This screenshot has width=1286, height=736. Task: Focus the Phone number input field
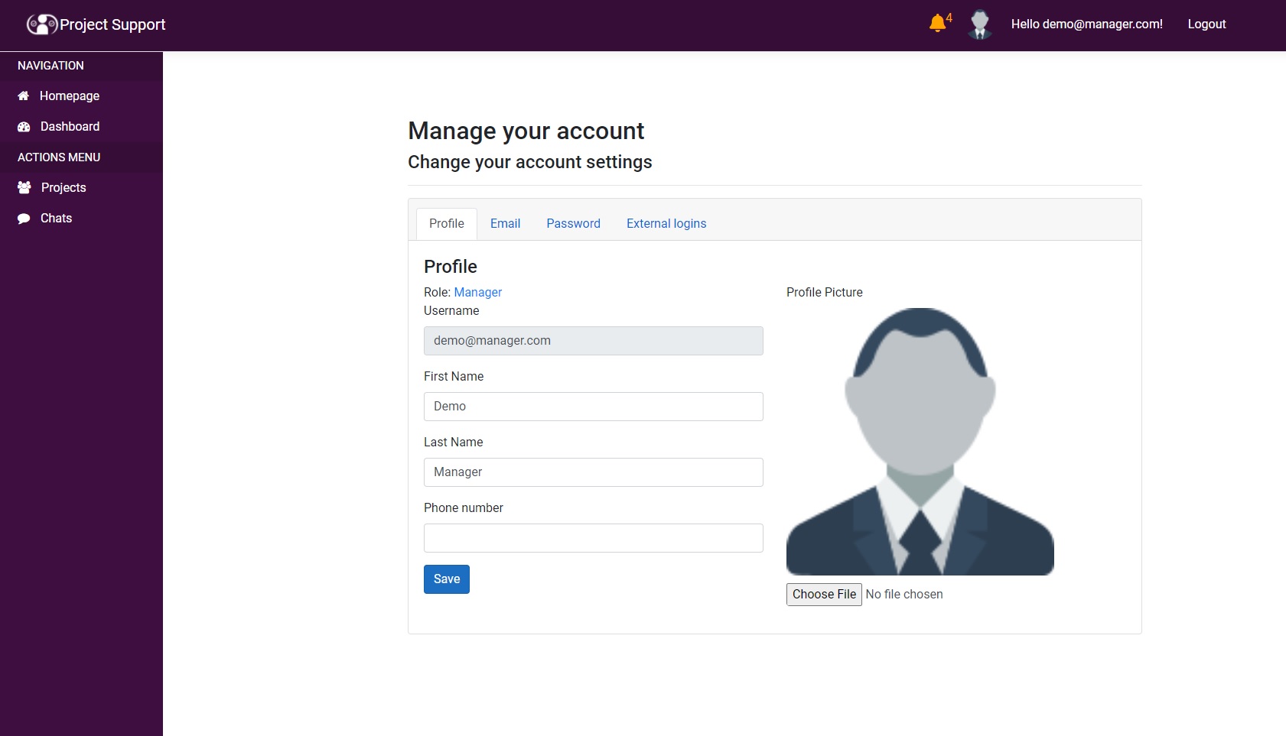coord(594,538)
